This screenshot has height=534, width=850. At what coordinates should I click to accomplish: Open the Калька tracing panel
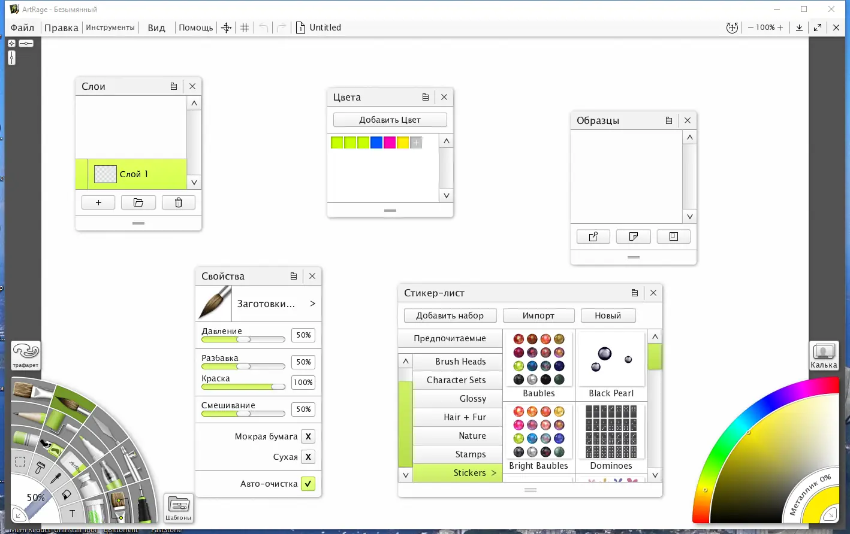point(824,356)
